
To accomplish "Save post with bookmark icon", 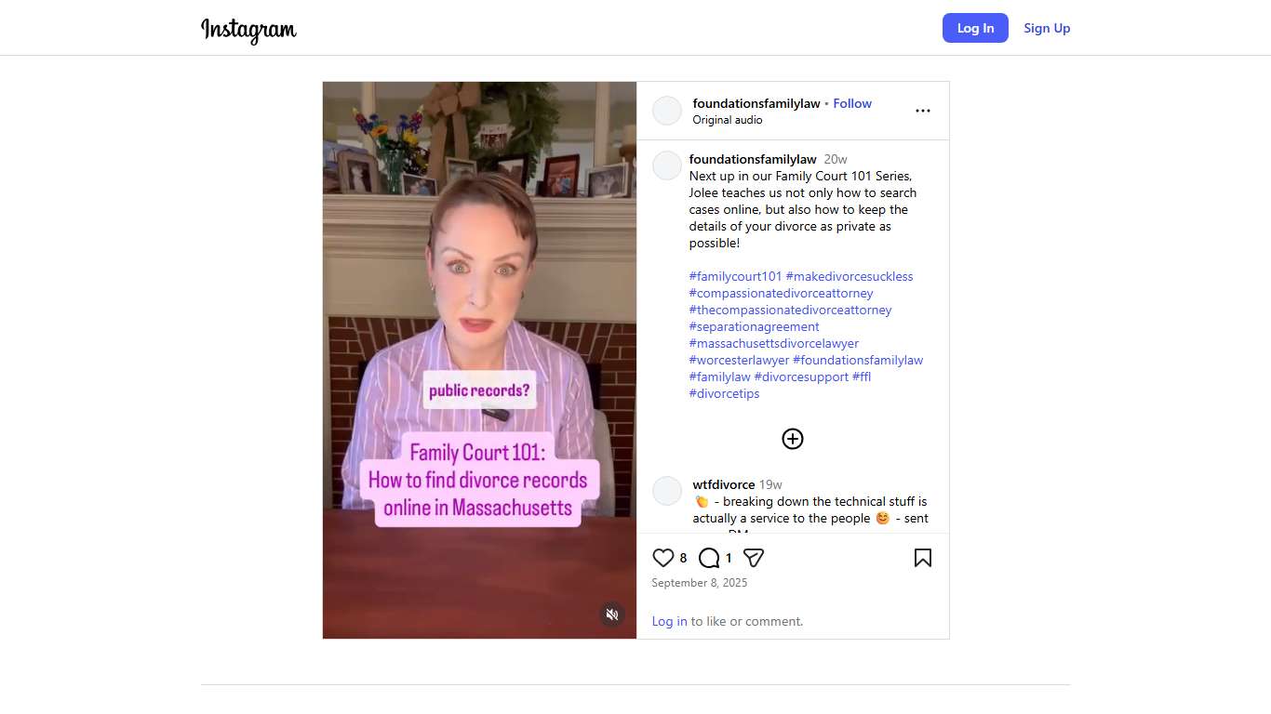I will (922, 558).
